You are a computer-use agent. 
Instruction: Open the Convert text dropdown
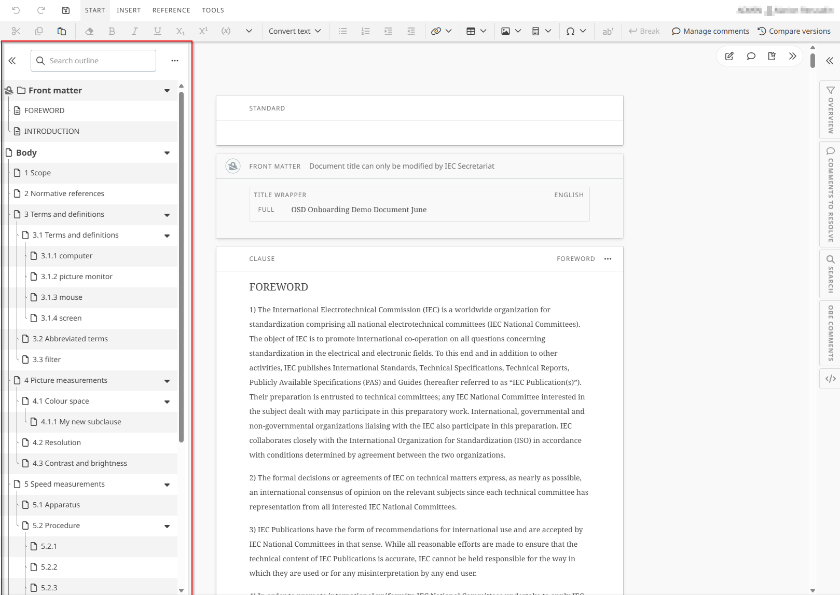tap(295, 31)
